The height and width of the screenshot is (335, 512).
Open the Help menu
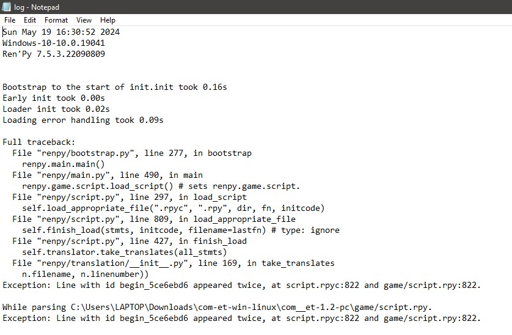(x=108, y=20)
